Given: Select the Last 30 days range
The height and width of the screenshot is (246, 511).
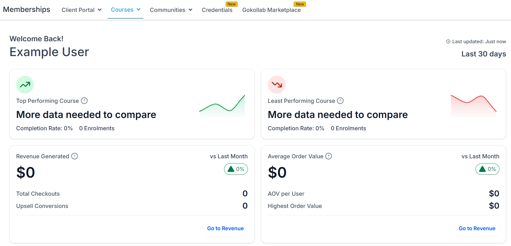Looking at the screenshot, I should pos(484,54).
